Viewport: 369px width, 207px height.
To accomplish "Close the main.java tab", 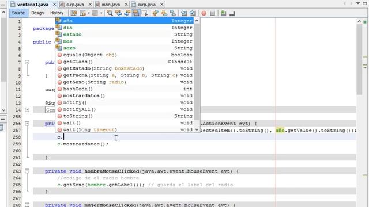I will click(126, 5).
